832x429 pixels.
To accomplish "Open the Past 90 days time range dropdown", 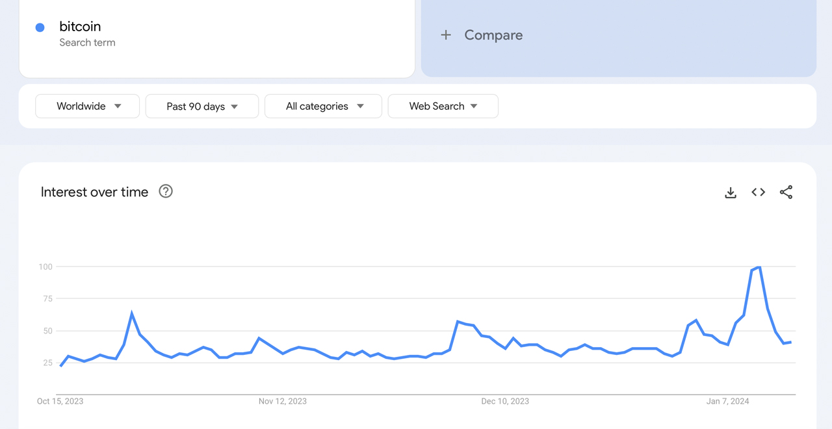I will 201,106.
